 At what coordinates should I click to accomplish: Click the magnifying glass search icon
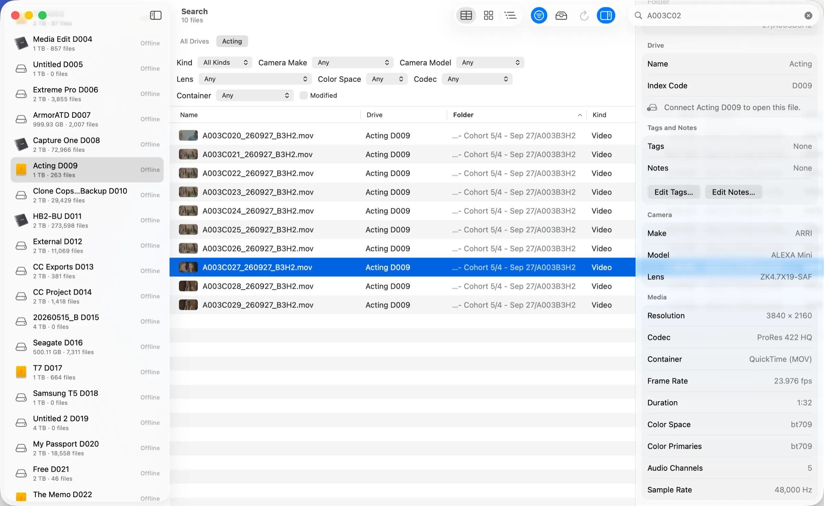(x=638, y=15)
